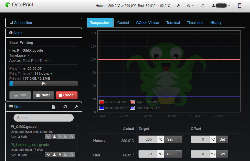
Task: Click the Bed target temperature field
Action: tap(148, 154)
